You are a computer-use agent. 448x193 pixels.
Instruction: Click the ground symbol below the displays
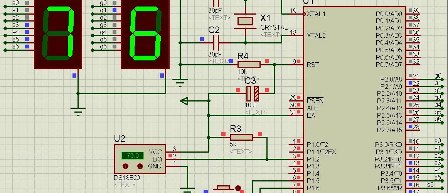[x=78, y=111]
